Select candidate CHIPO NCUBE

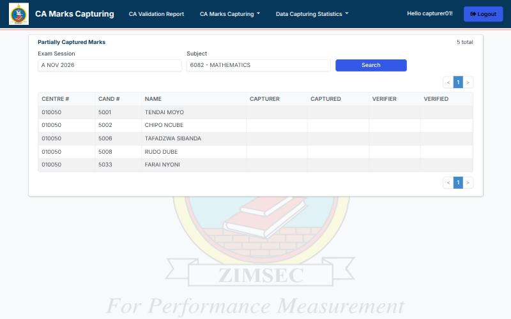[164, 125]
